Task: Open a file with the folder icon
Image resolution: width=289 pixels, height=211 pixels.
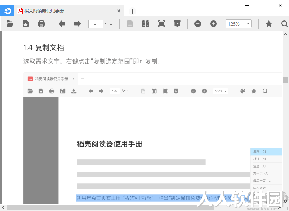Action: 10,24
